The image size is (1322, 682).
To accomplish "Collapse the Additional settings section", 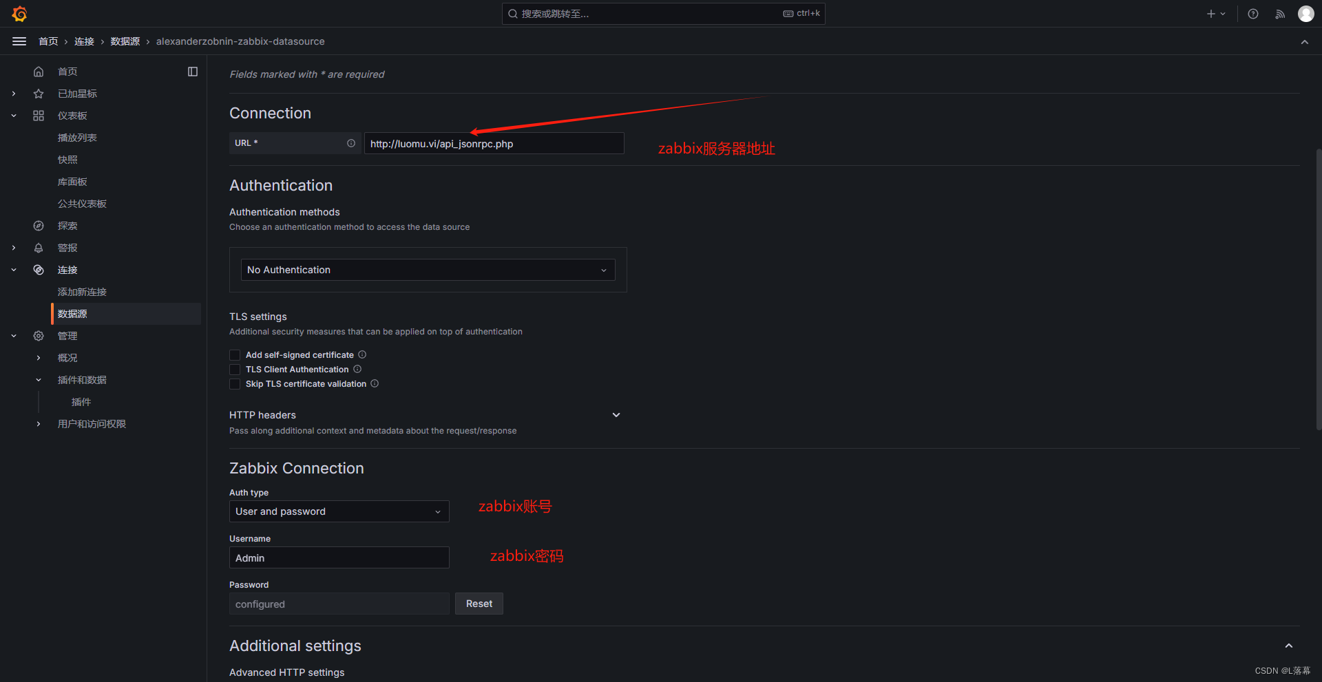I will pos(1289,646).
